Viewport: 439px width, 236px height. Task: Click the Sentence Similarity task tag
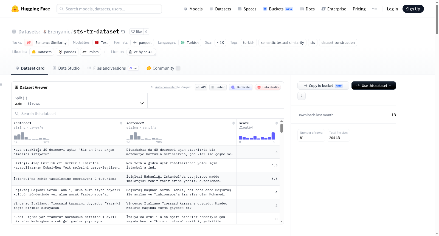47,42
